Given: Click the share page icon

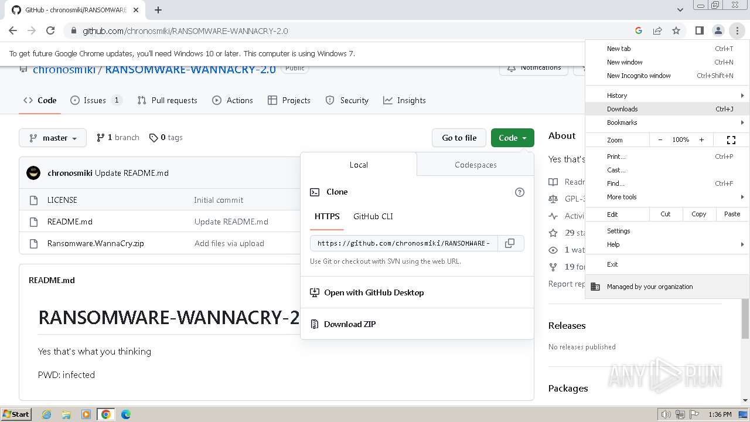Looking at the screenshot, I should point(657,30).
